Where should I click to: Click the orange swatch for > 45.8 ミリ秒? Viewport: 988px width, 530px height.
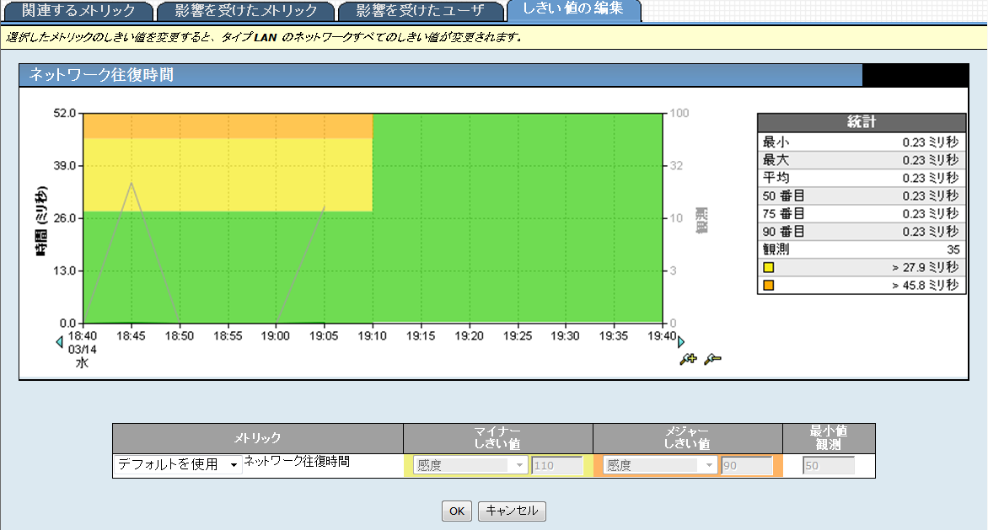pyautogui.click(x=768, y=285)
